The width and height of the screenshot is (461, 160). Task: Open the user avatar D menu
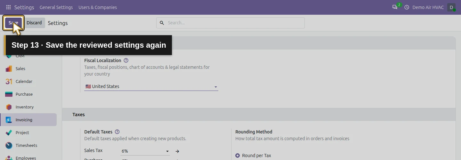tap(451, 7)
